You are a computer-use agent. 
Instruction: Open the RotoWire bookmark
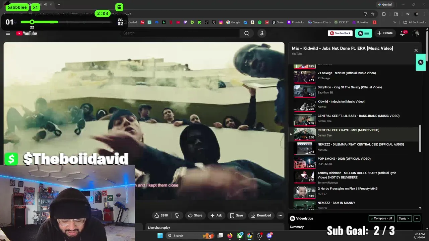point(360,22)
